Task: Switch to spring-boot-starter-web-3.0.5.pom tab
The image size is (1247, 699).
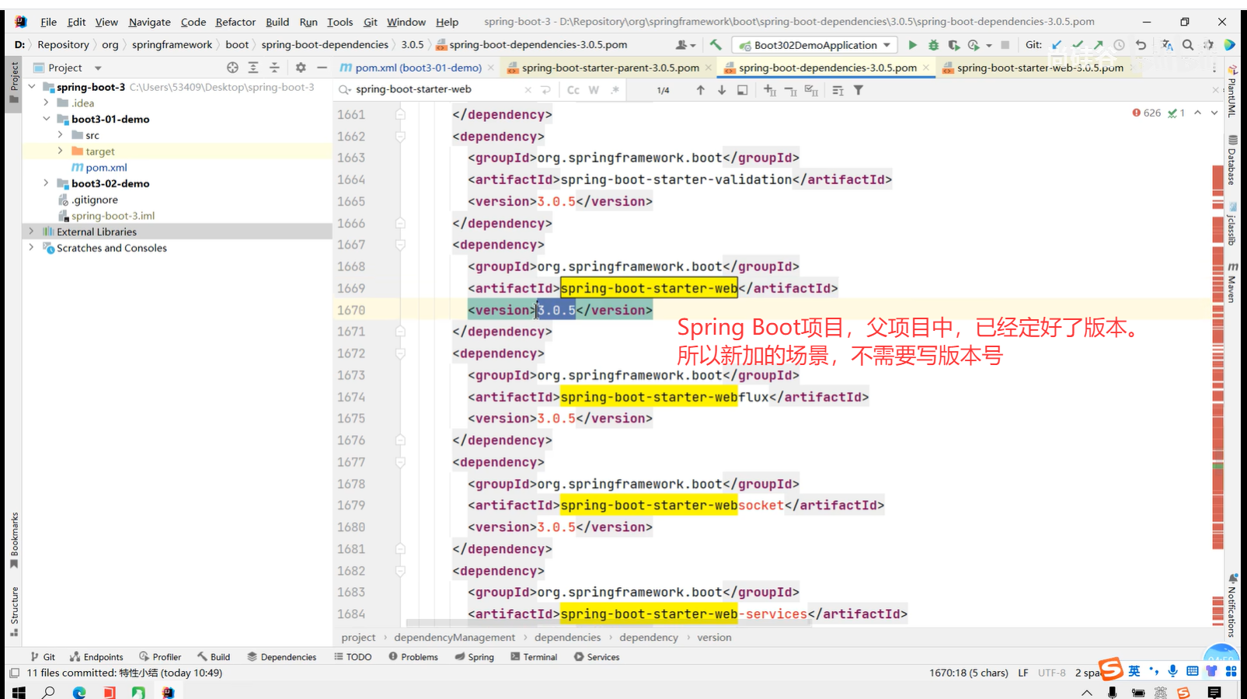Action: [1040, 68]
